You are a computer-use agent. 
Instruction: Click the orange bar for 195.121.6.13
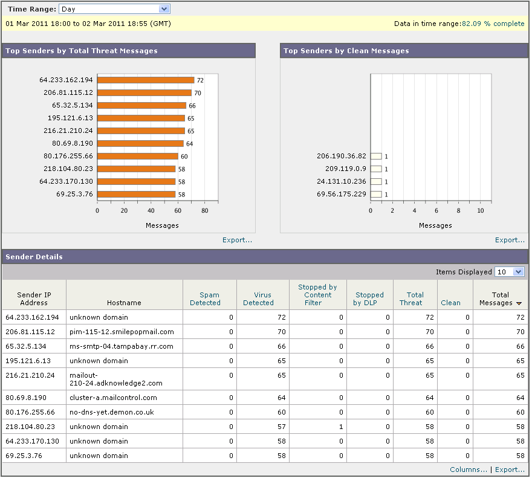(141, 118)
